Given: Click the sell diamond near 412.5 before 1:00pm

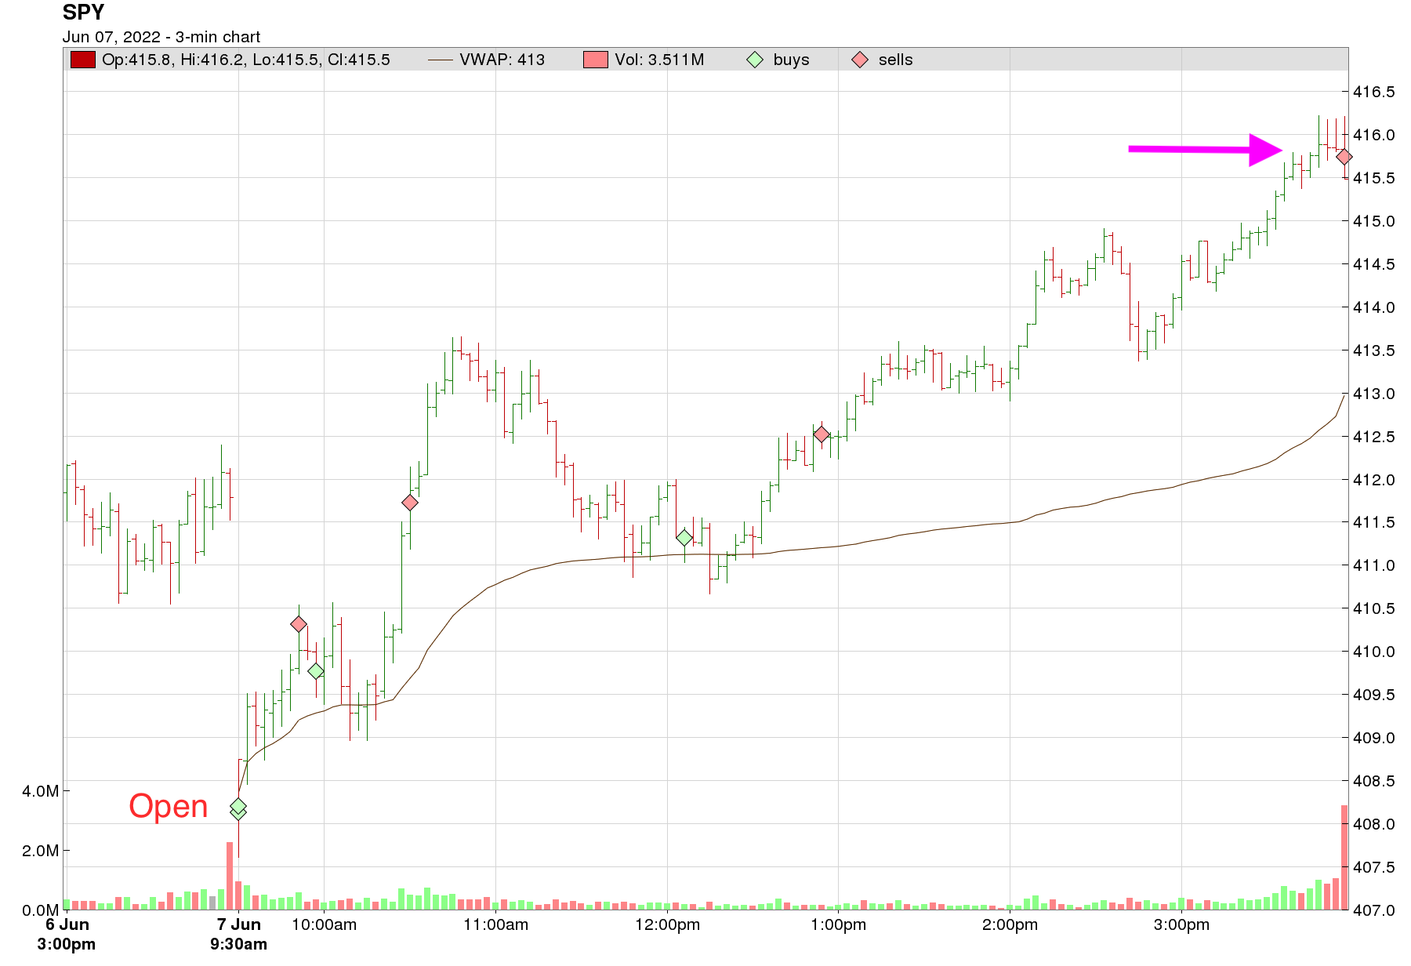Looking at the screenshot, I should pyautogui.click(x=821, y=434).
